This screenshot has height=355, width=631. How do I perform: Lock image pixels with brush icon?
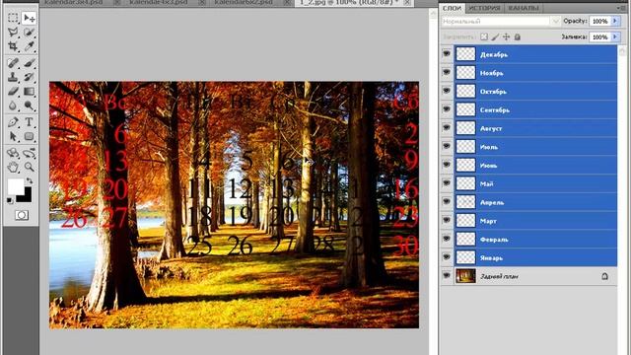tap(495, 37)
